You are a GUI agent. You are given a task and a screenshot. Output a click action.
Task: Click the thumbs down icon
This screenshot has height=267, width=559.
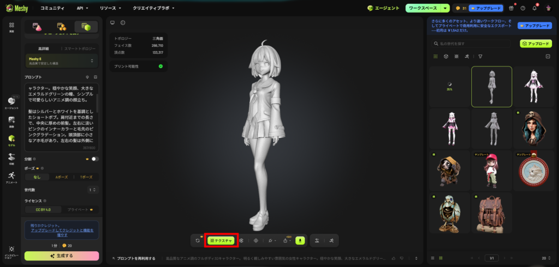[x=402, y=258]
